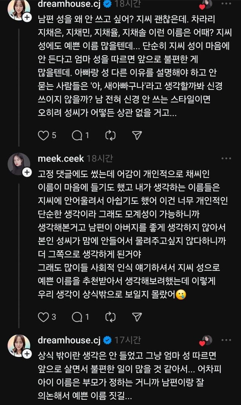Repost the top dreamhouse.cj comment
This screenshot has width=241, height=405.
(x=110, y=135)
